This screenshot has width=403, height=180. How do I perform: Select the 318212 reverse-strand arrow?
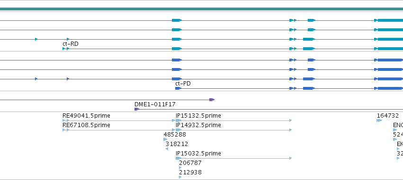(x=167, y=149)
